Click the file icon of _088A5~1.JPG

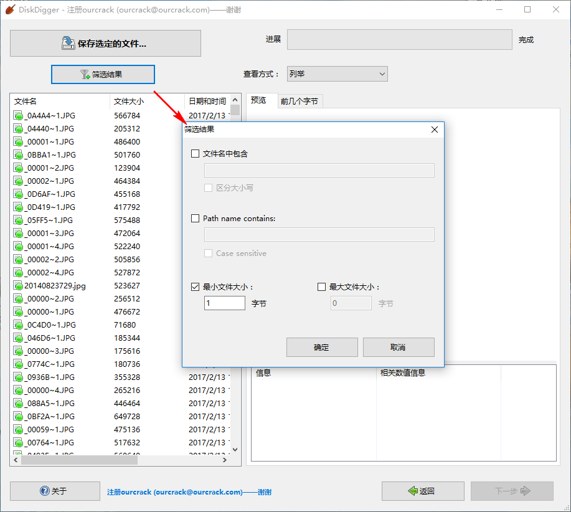coord(18,404)
